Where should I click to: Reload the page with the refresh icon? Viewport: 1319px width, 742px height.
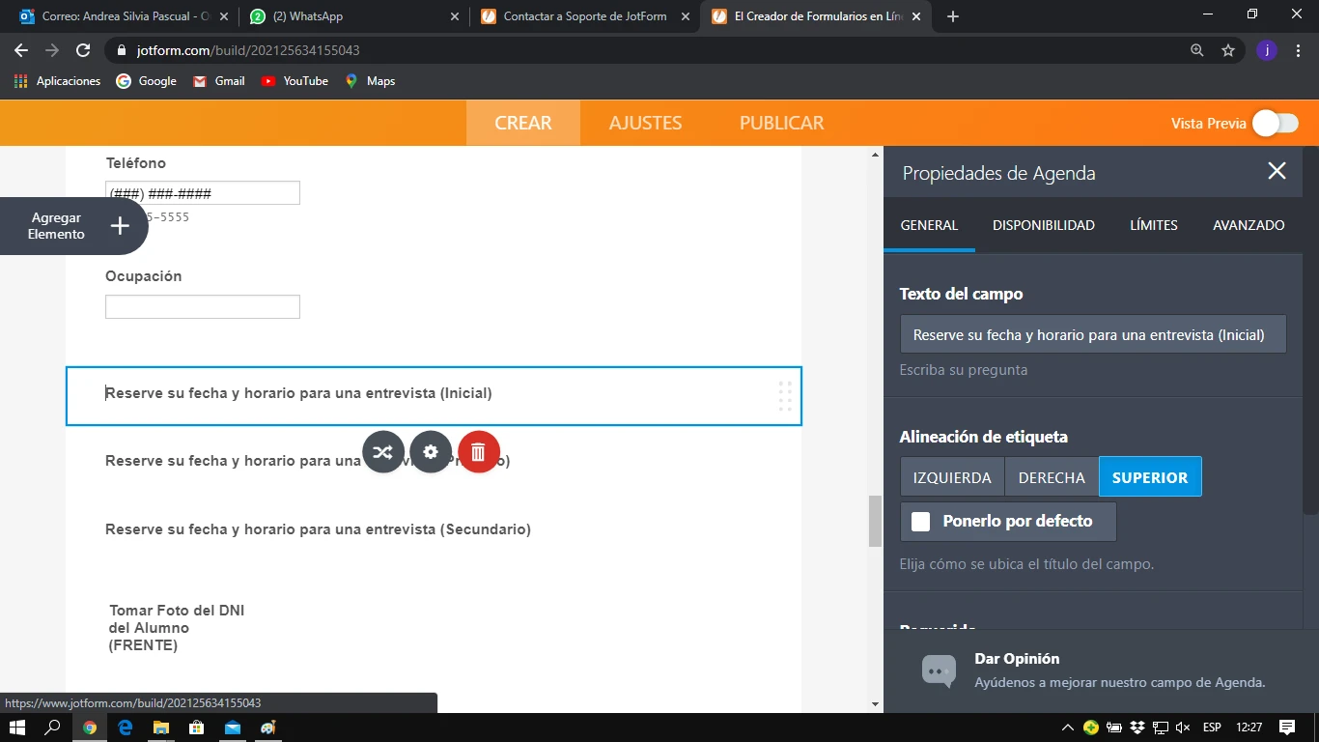[x=83, y=48]
